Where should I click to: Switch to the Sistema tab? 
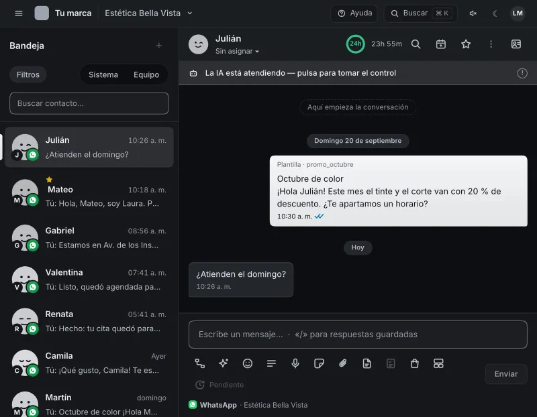click(x=103, y=74)
